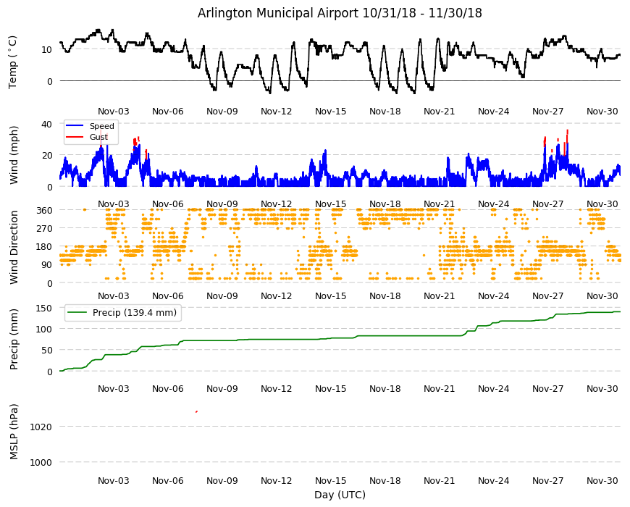
Task: Click the 150 tick on precipitation axis
Action: click(x=43, y=308)
